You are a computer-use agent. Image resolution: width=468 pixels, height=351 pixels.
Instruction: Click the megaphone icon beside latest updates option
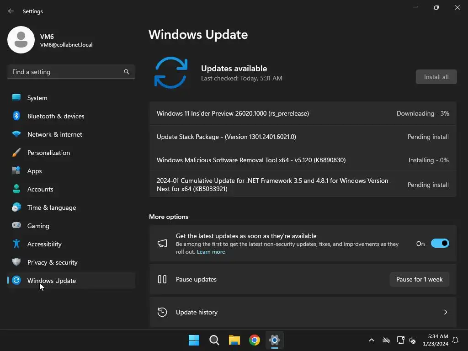(162, 243)
